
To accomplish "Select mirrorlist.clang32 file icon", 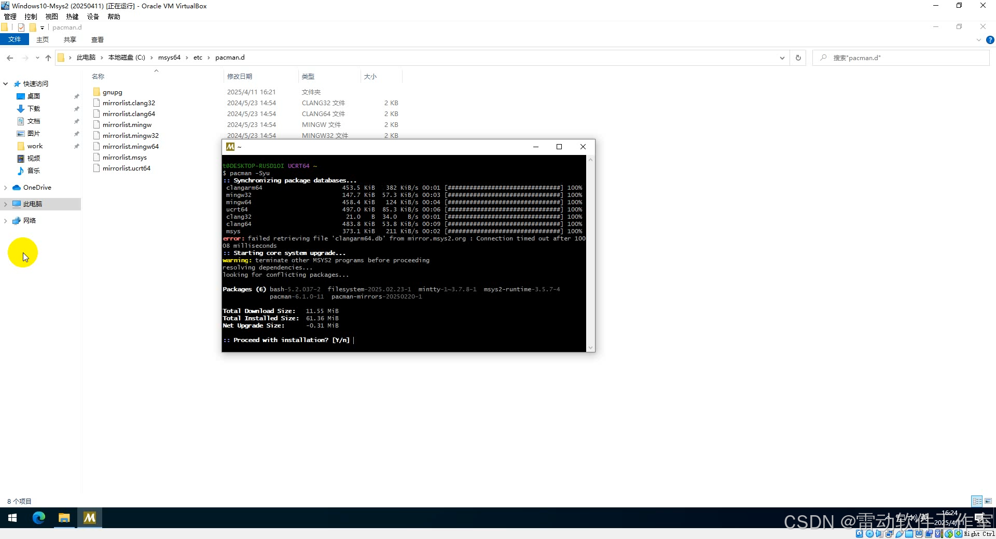I will (96, 103).
